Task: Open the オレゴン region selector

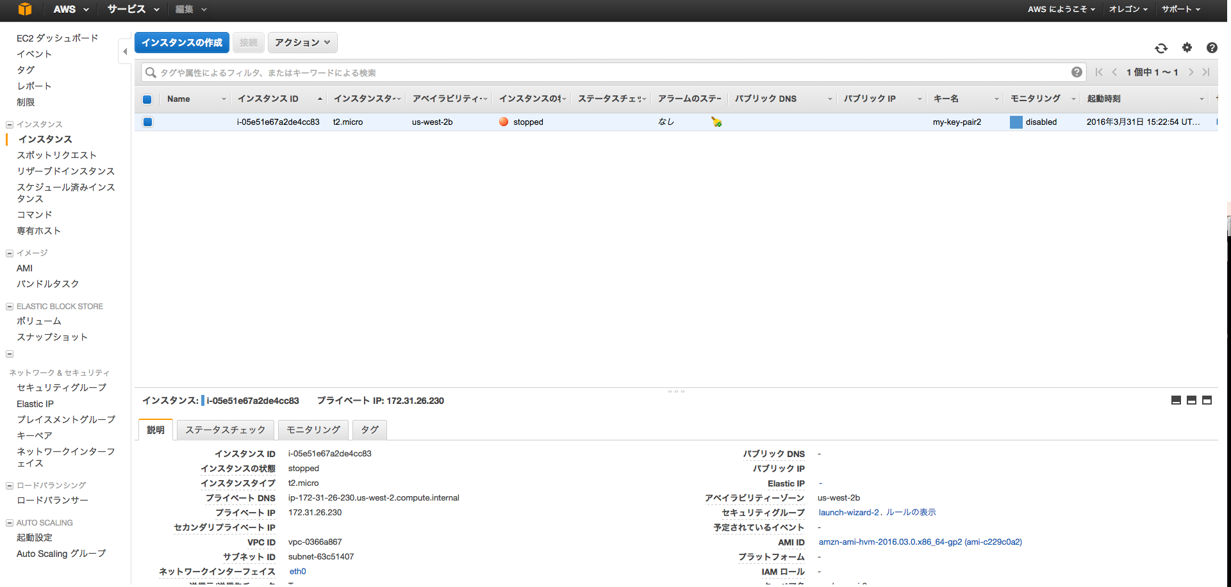Action: tap(1128, 10)
